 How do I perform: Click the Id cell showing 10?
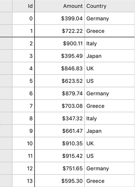(23, 143)
